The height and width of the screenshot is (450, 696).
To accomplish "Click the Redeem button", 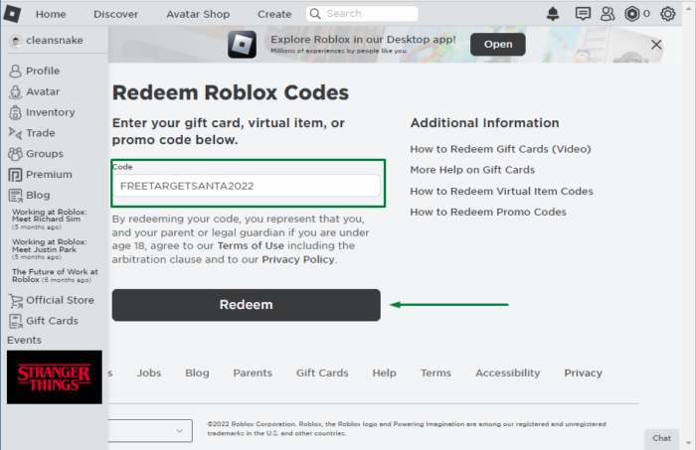I will (x=246, y=305).
